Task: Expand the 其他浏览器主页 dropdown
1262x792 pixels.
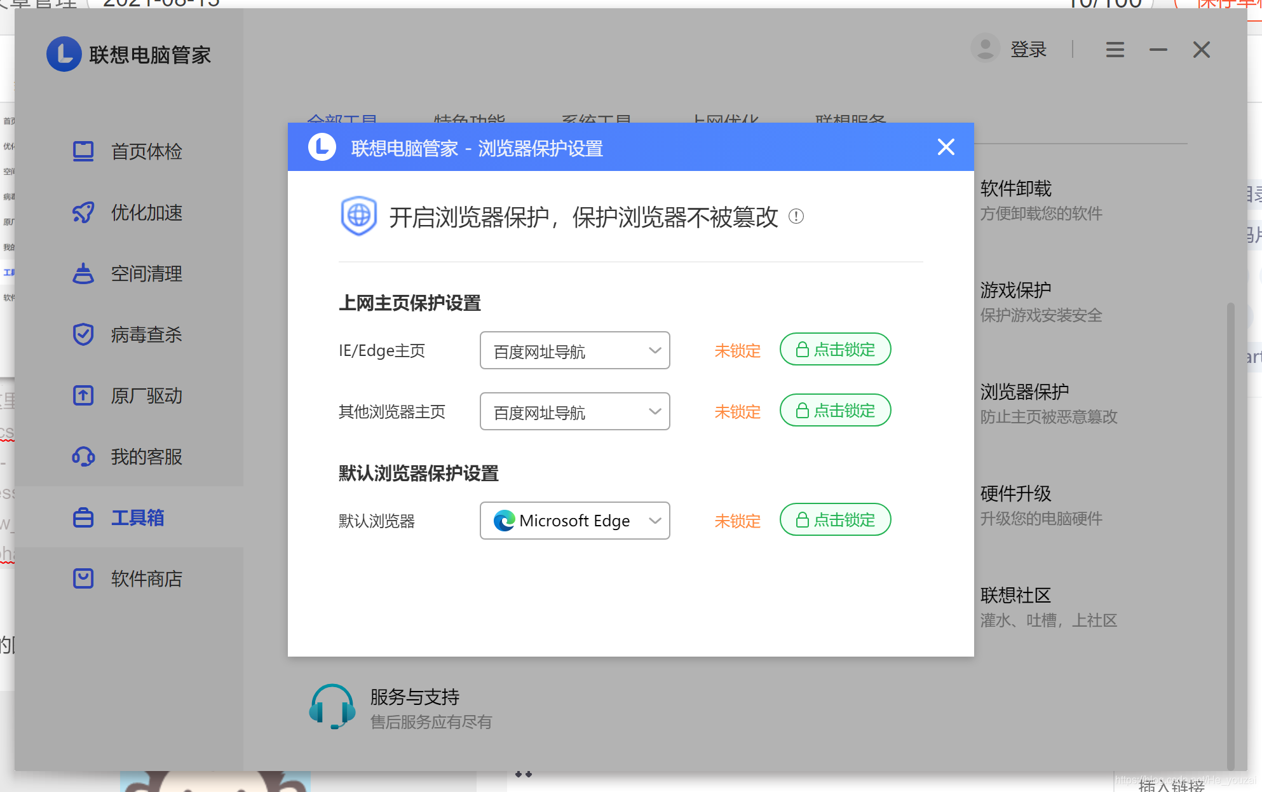Action: pyautogui.click(x=575, y=411)
